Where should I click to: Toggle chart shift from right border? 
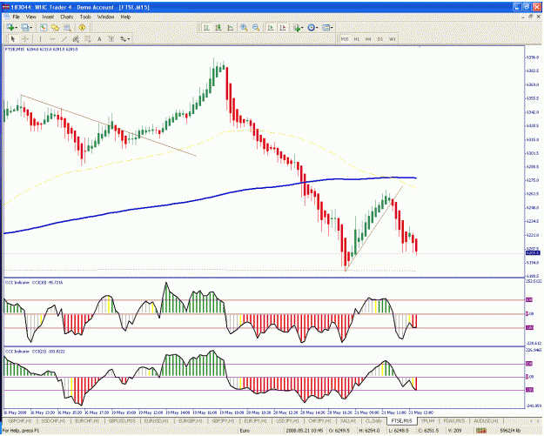(x=283, y=28)
